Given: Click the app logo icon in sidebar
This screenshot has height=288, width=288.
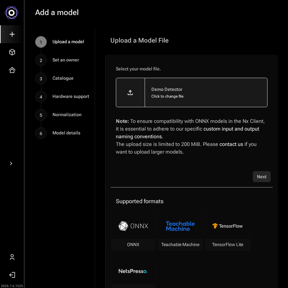Looking at the screenshot, I should [x=12, y=13].
